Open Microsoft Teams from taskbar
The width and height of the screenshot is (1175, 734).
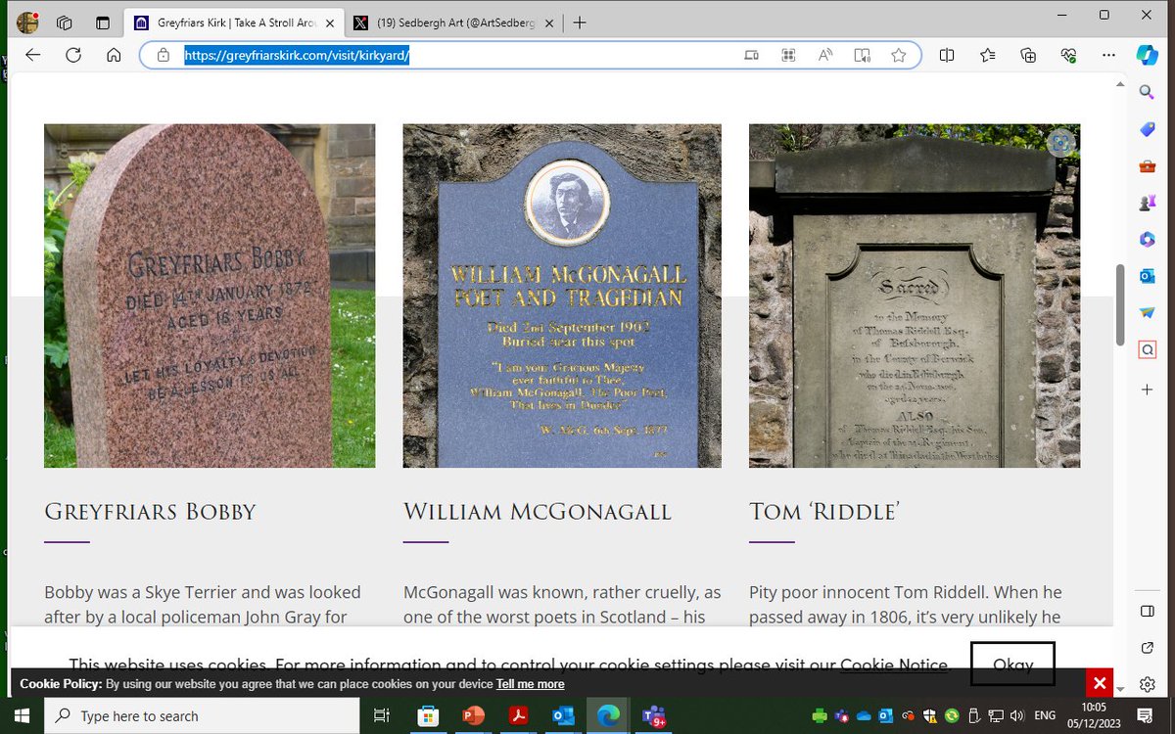[653, 715]
